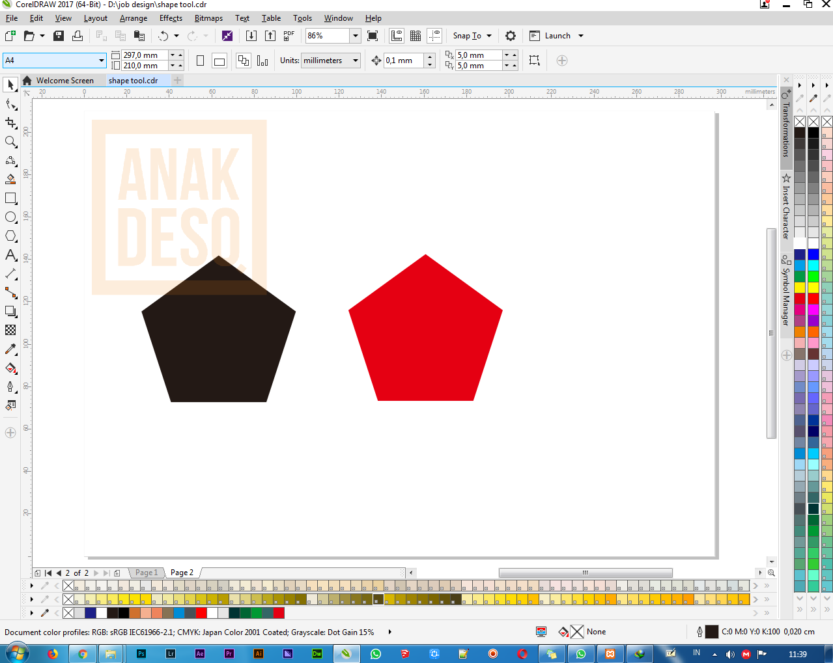Go to Page 1 using its page tab
Screen dimensions: 833x663
[x=146, y=573]
